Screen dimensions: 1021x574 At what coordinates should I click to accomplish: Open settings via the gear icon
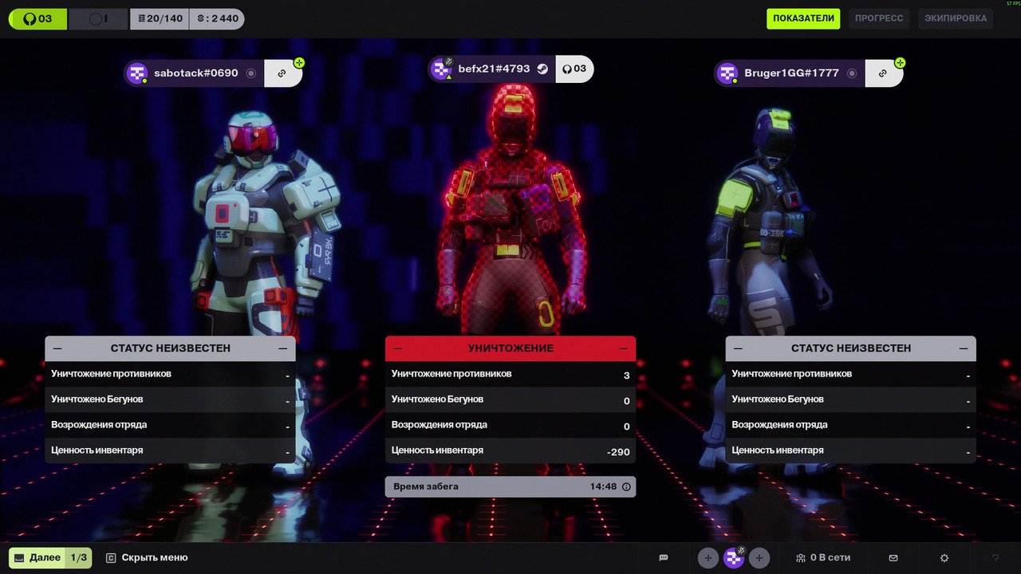tap(944, 558)
